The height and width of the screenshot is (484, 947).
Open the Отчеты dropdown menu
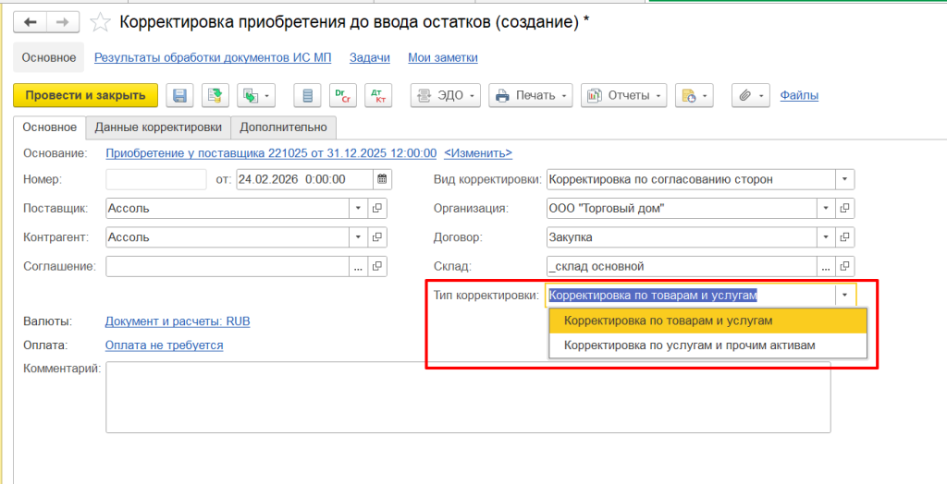[624, 95]
